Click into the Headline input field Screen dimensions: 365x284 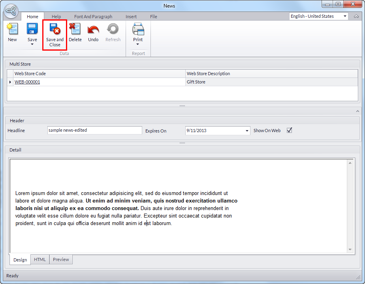tap(94, 131)
